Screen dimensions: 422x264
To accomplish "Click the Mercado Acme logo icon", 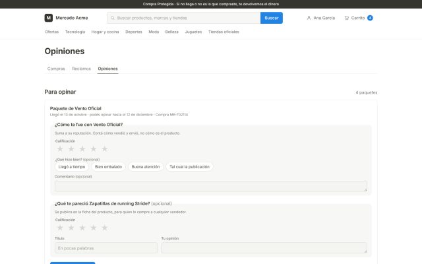I will pyautogui.click(x=48, y=18).
